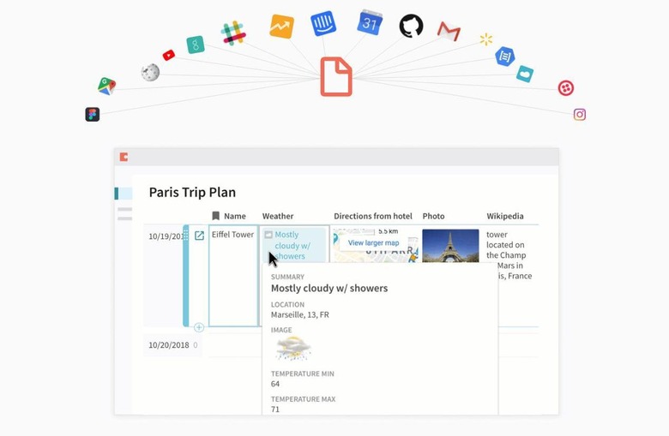669x436 pixels.
Task: Click the bookmark icon beside Name
Action: coord(216,216)
